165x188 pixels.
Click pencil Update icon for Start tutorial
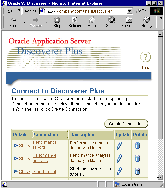pos(119,171)
